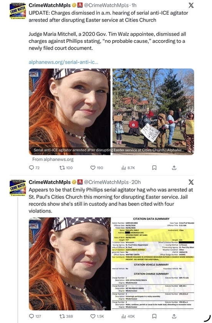Image resolution: width=212 pixels, height=323 pixels.
Task: Open the protest photo with signs
Action: pyautogui.click(x=153, y=112)
